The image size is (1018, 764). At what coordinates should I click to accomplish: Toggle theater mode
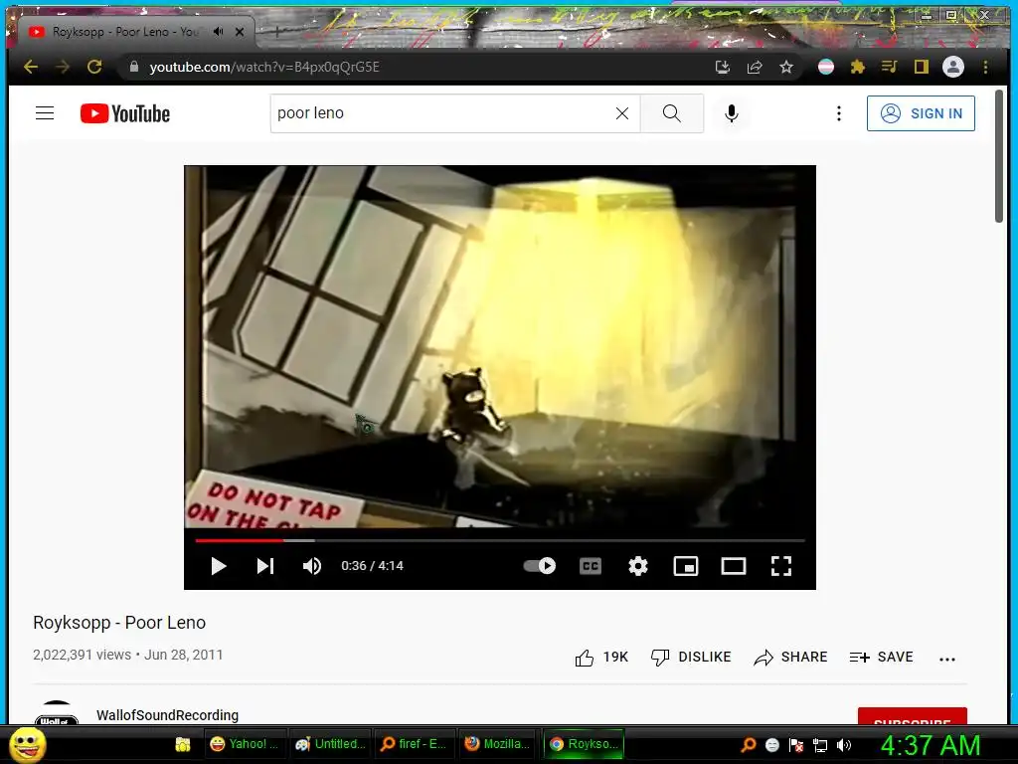coord(734,566)
